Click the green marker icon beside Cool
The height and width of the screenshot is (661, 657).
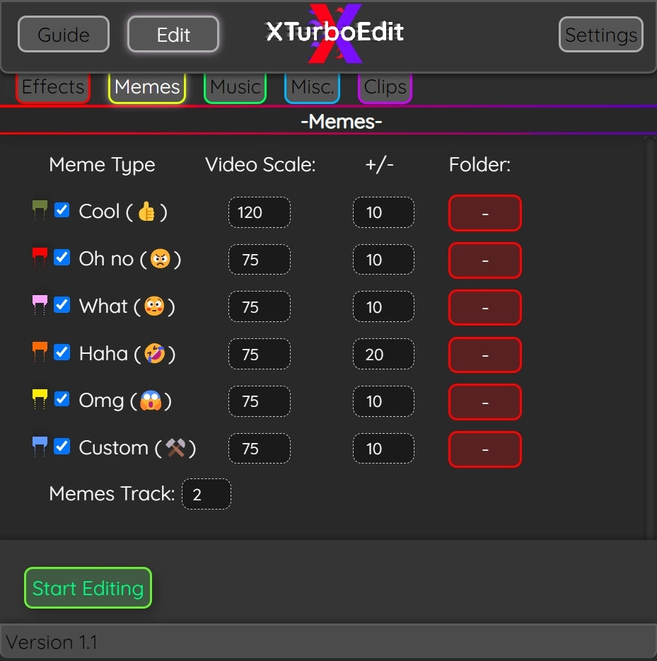pos(40,206)
